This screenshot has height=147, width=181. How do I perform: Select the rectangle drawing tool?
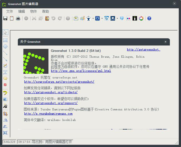(5, 40)
